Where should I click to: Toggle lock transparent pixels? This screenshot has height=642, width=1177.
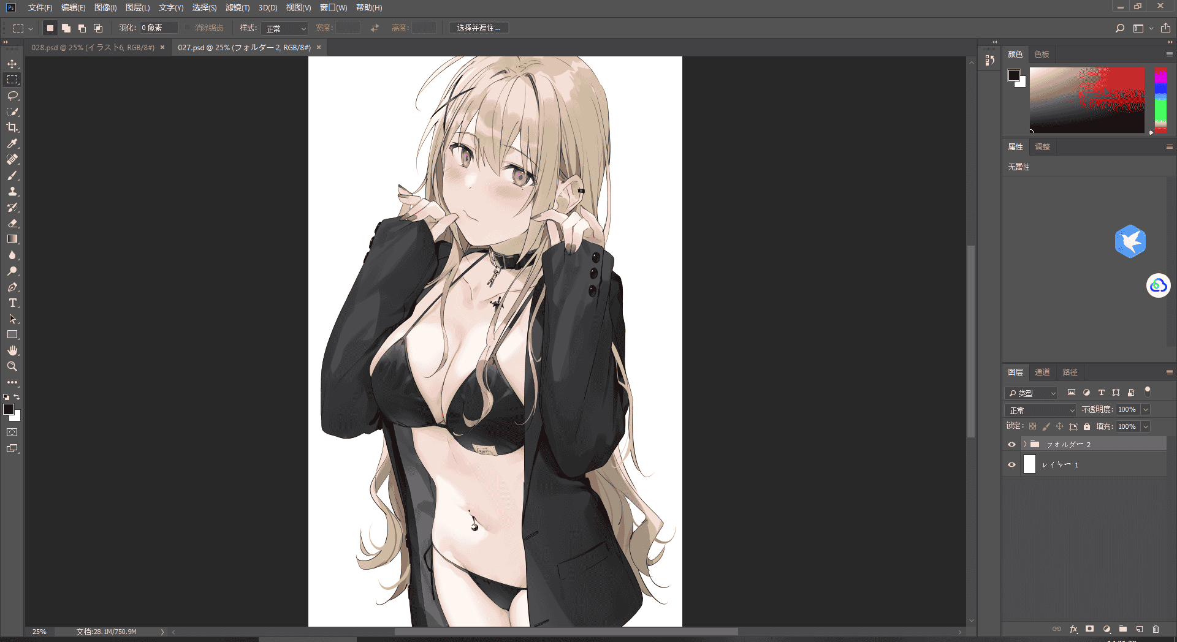coord(1033,426)
